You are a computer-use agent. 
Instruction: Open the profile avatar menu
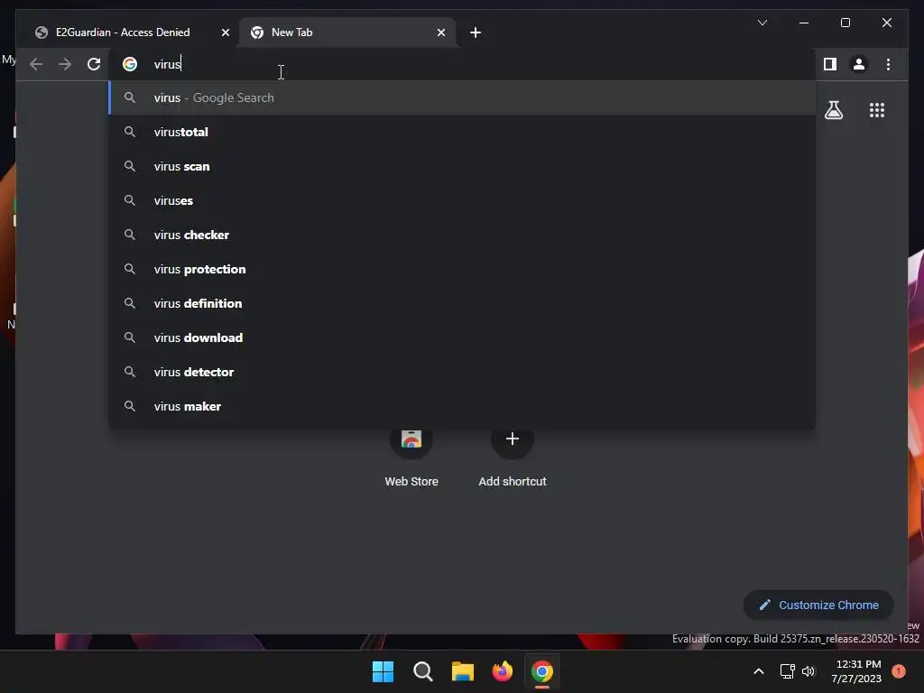coord(859,64)
